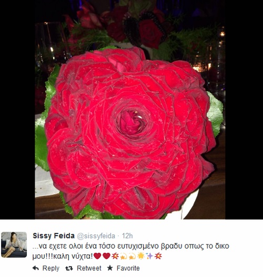This screenshot has height=278, width=263.
Task: Click the last collision burst emoji
Action: (158, 256)
